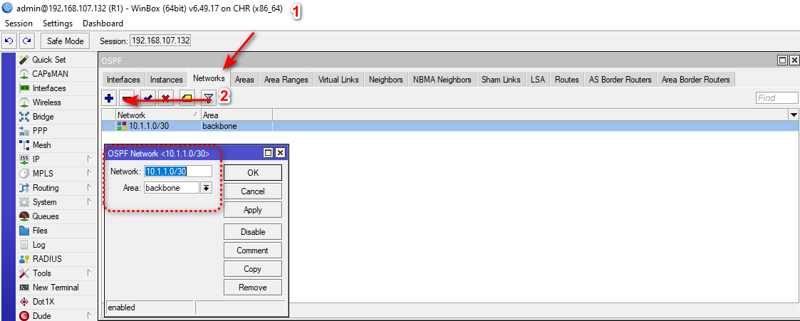This screenshot has height=321, width=800.
Task: Click the red X disable icon
Action: point(165,98)
